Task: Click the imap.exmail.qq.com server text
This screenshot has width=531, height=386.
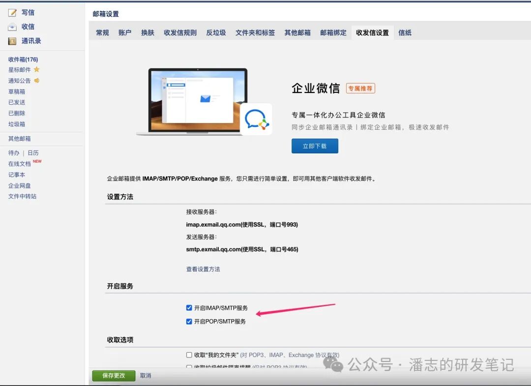Action: pos(242,225)
